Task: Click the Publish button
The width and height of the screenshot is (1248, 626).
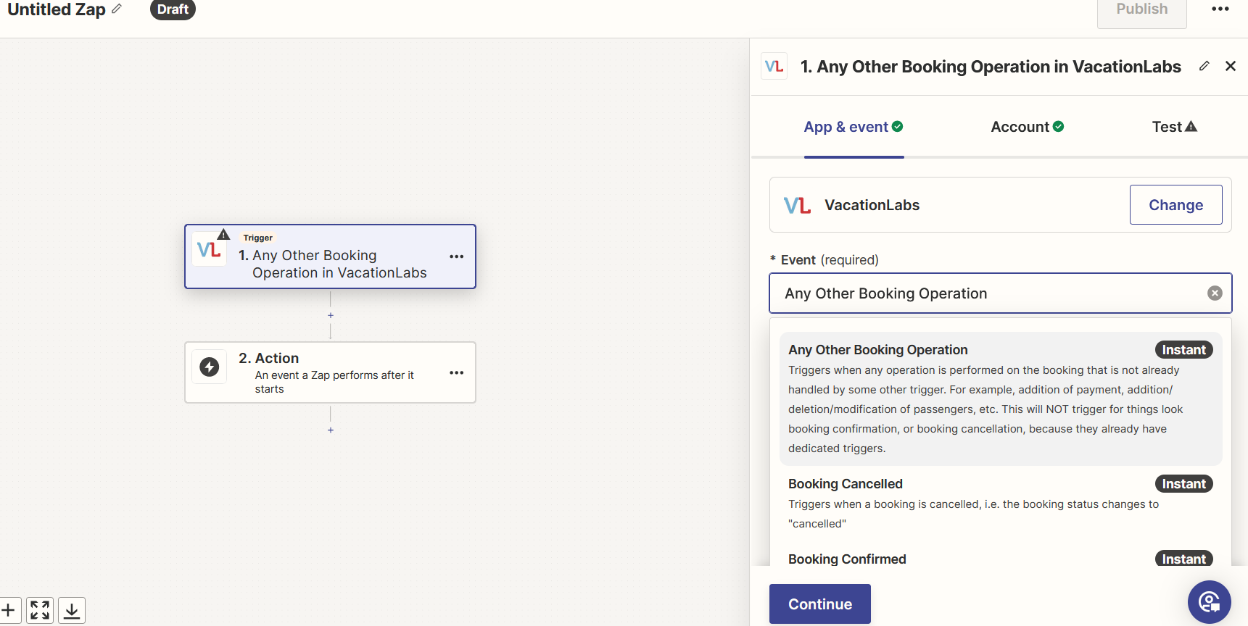Action: pyautogui.click(x=1142, y=10)
